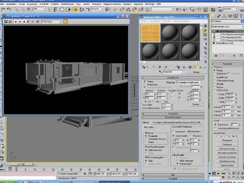244x183 pixels.
Task: Click the delete X icon in Material Editor
Action: pos(160,67)
